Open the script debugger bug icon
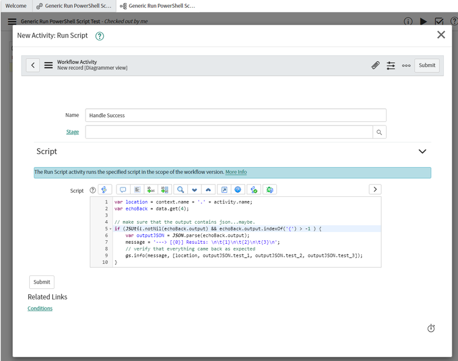458x361 pixels. point(269,190)
